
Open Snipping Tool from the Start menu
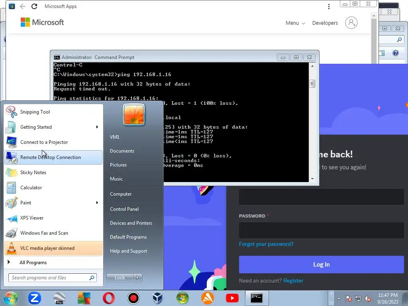point(53,112)
